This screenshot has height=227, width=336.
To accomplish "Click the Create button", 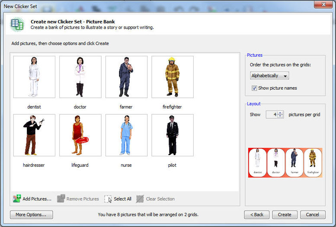I will point(285,214).
